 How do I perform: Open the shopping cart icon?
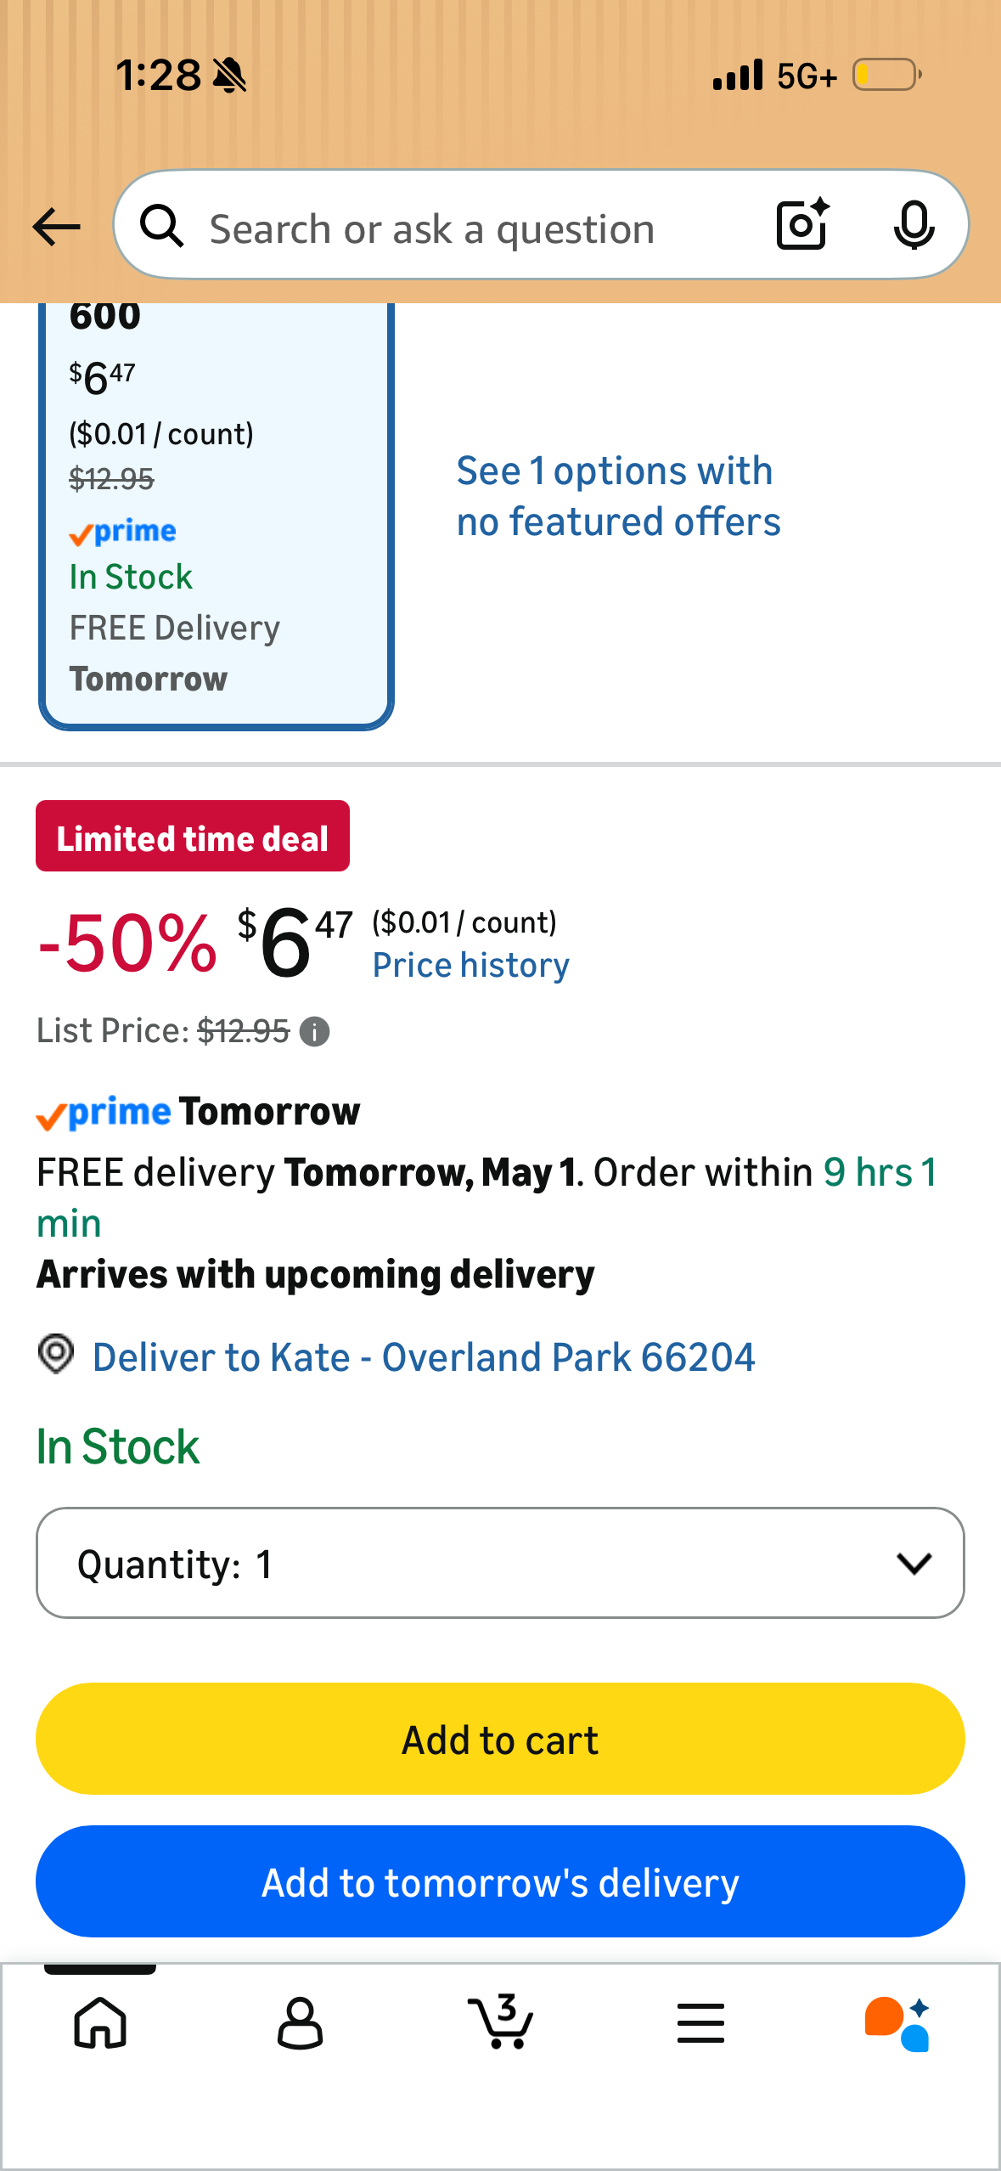[x=501, y=2021]
